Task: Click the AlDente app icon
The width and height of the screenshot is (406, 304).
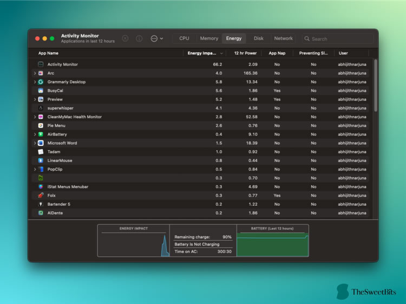Action: [41, 213]
